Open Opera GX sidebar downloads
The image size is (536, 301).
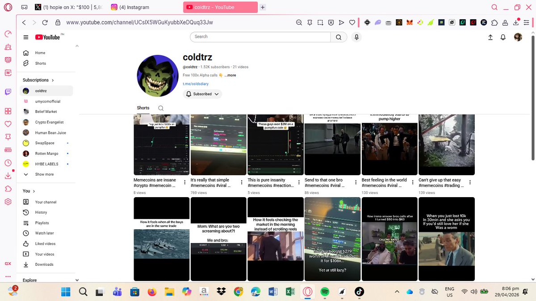8,176
